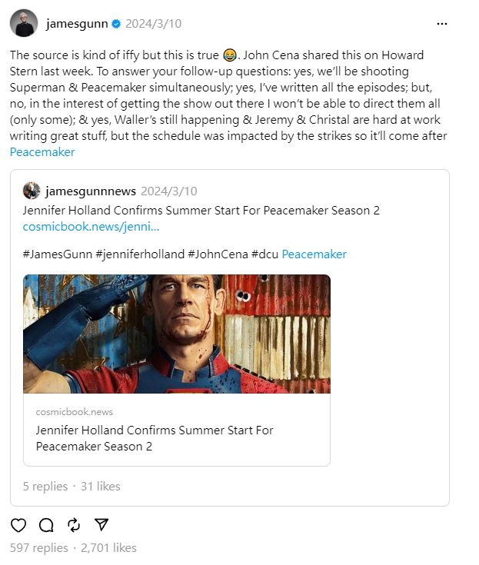Open the jamesgunn username link

coord(77,24)
